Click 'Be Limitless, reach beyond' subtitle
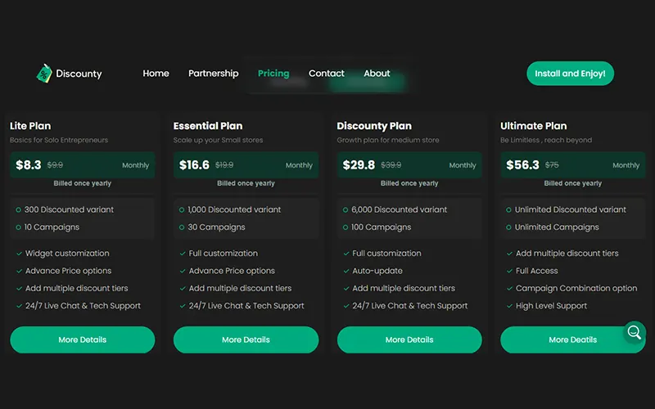Viewport: 655px width, 409px height. click(546, 140)
